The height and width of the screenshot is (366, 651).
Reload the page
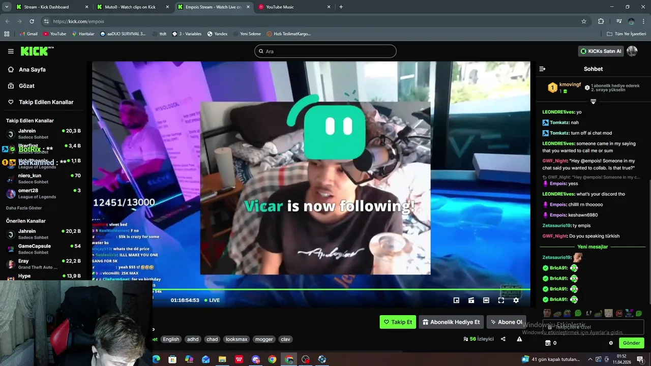tap(32, 21)
